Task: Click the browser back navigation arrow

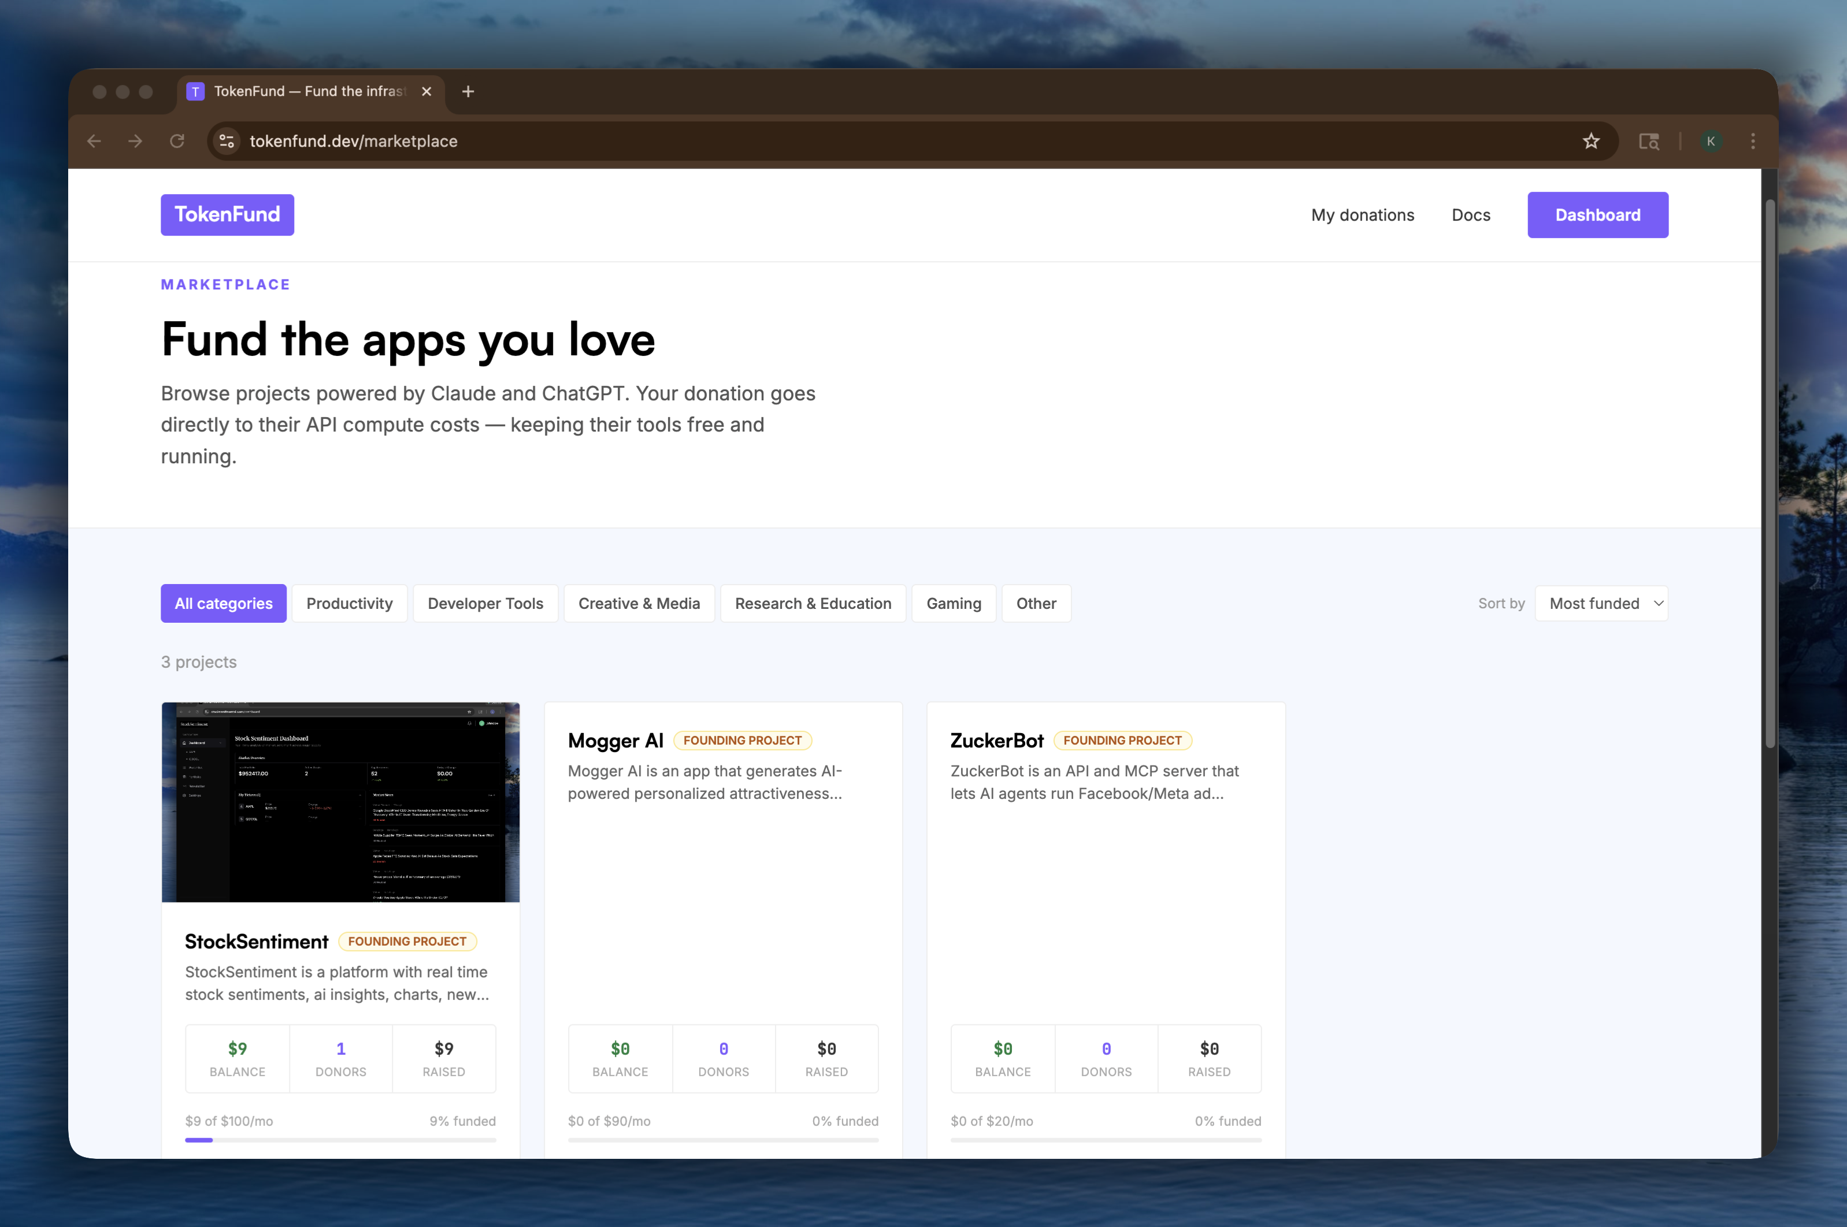Action: click(94, 141)
